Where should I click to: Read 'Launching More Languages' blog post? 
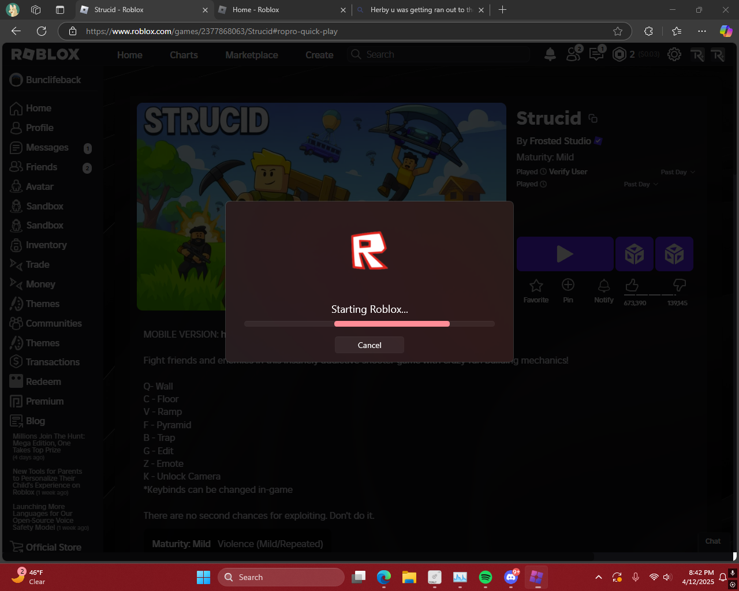[51, 517]
